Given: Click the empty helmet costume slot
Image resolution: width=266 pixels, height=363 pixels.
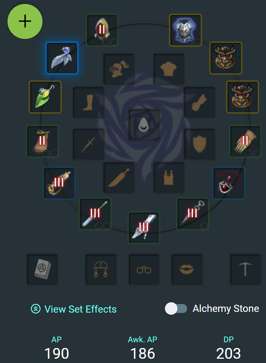Looking at the screenshot, I should click(119, 69).
